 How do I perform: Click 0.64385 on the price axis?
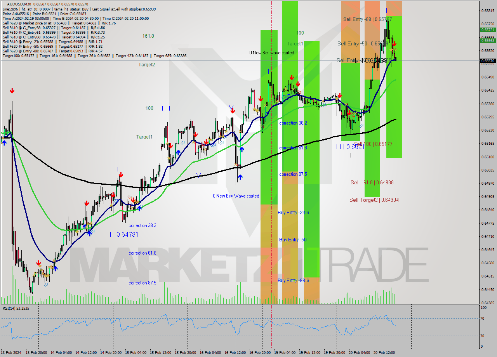coord(488,303)
